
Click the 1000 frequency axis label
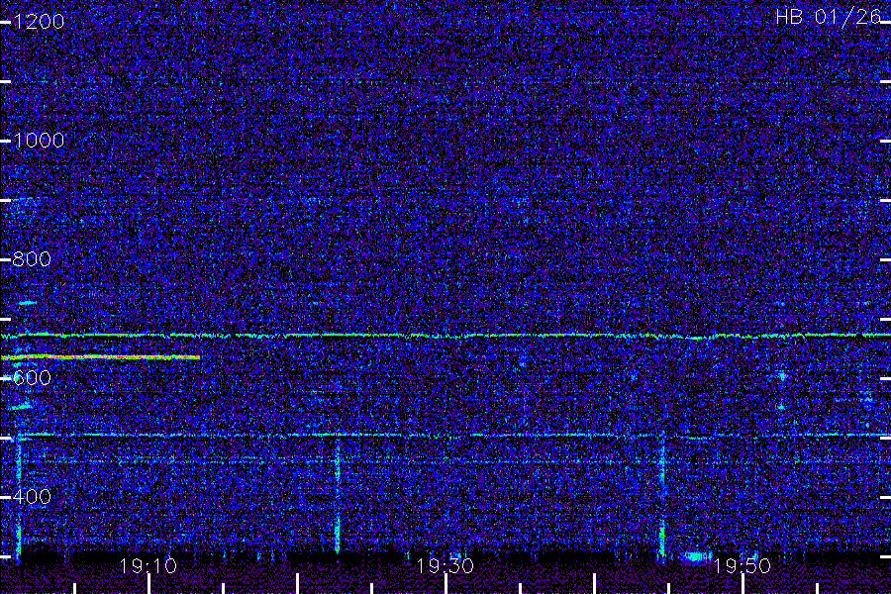point(39,141)
